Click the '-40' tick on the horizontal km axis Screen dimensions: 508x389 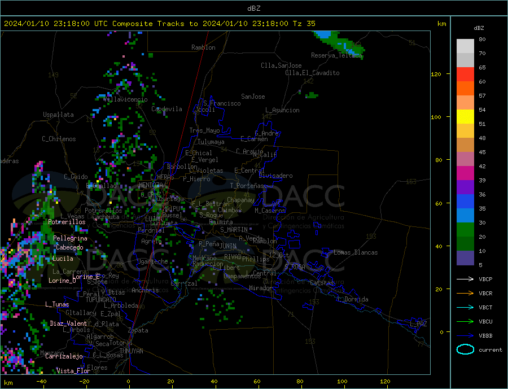pyautogui.click(x=41, y=382)
